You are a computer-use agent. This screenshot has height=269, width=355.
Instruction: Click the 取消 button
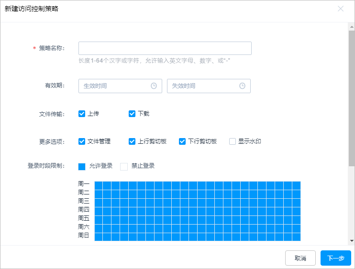[300, 258]
